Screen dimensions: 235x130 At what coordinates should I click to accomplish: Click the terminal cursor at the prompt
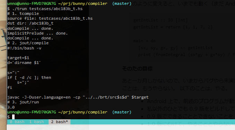click(x=13, y=117)
